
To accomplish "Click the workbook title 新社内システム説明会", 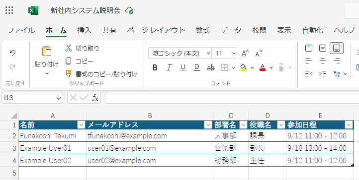I will click(86, 10).
